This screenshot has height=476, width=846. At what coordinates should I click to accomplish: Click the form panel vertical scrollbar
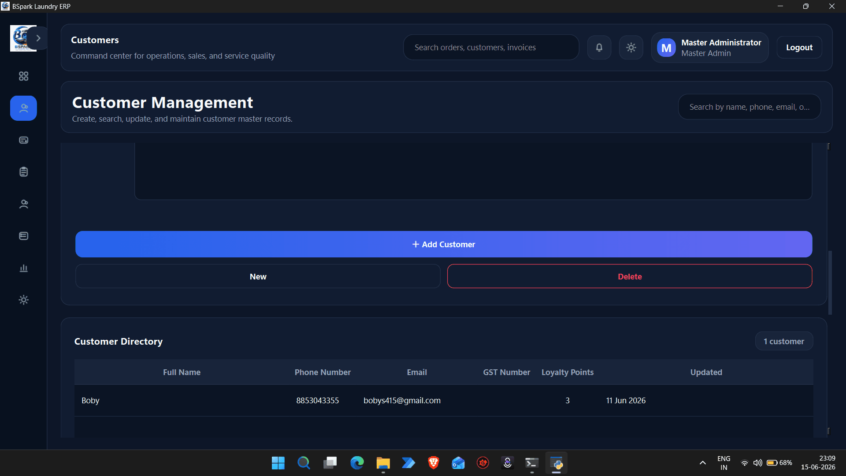click(x=830, y=283)
